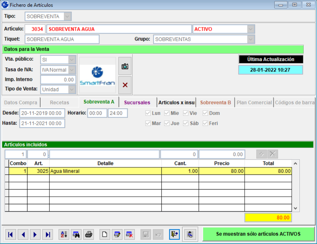Open the ACTIVO status dropdown
This screenshot has width=317, height=244.
[x=251, y=29]
